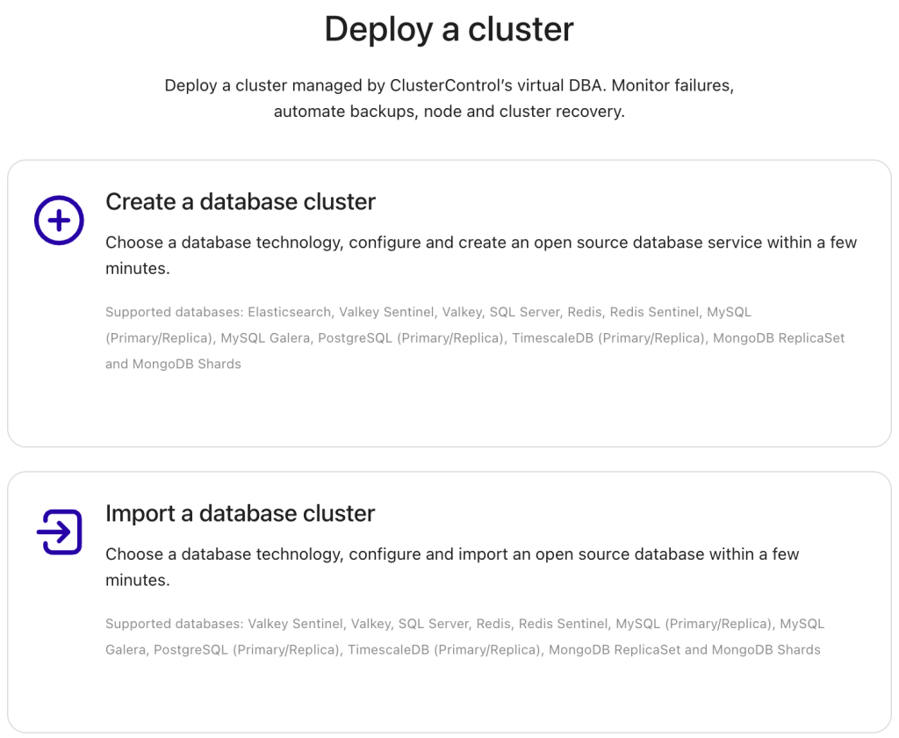Screen dimensions: 899x738
Task: Click the "Create a database cluster" heading
Action: (x=241, y=202)
